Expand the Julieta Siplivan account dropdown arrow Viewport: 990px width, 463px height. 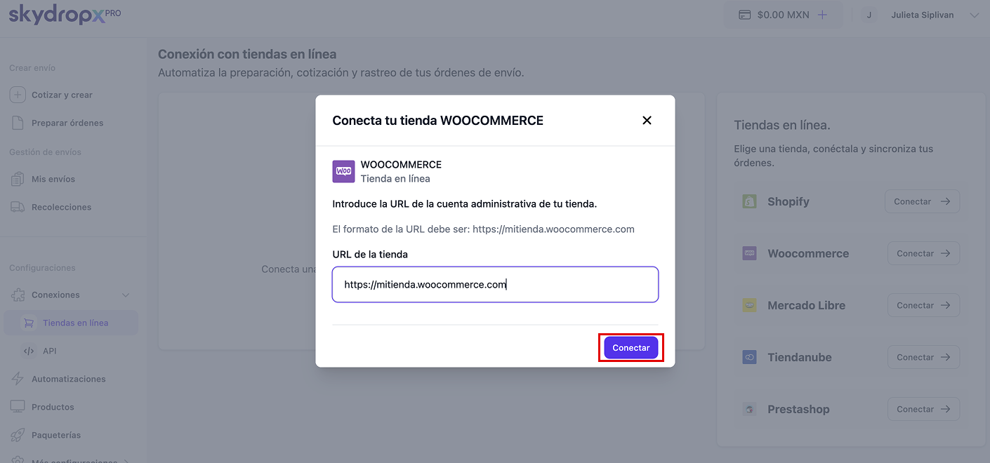click(x=974, y=15)
